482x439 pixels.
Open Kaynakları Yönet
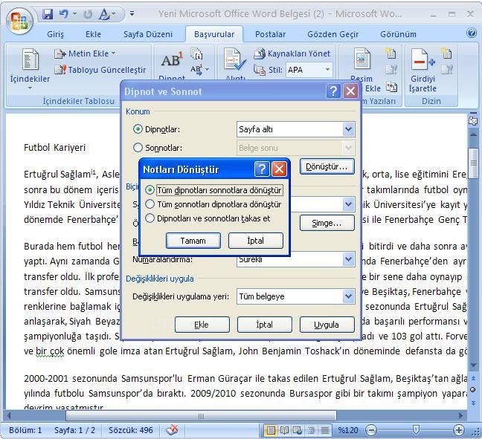292,53
